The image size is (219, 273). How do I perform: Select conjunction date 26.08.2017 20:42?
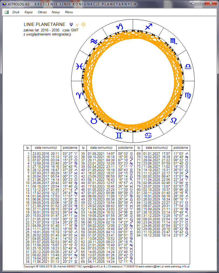point(46,183)
